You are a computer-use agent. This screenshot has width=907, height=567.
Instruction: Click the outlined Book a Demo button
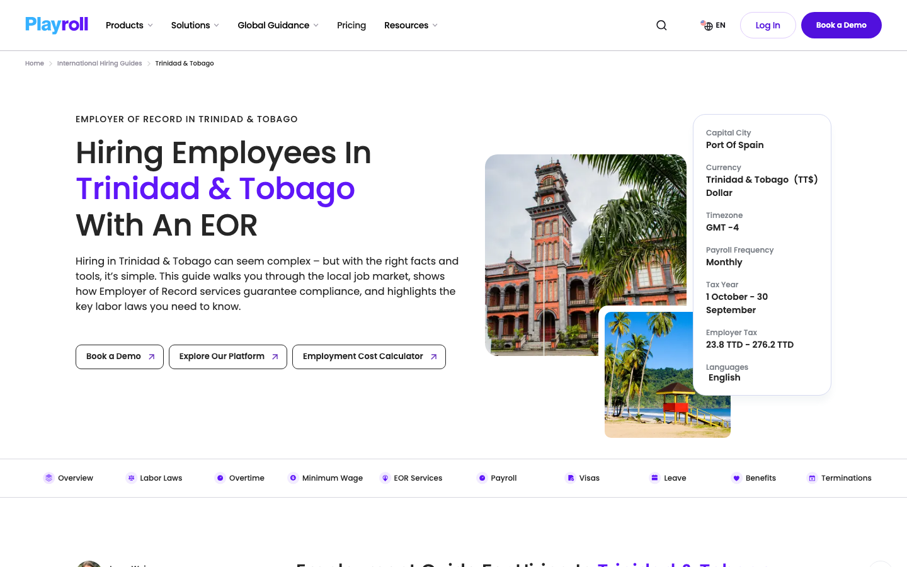tap(120, 357)
